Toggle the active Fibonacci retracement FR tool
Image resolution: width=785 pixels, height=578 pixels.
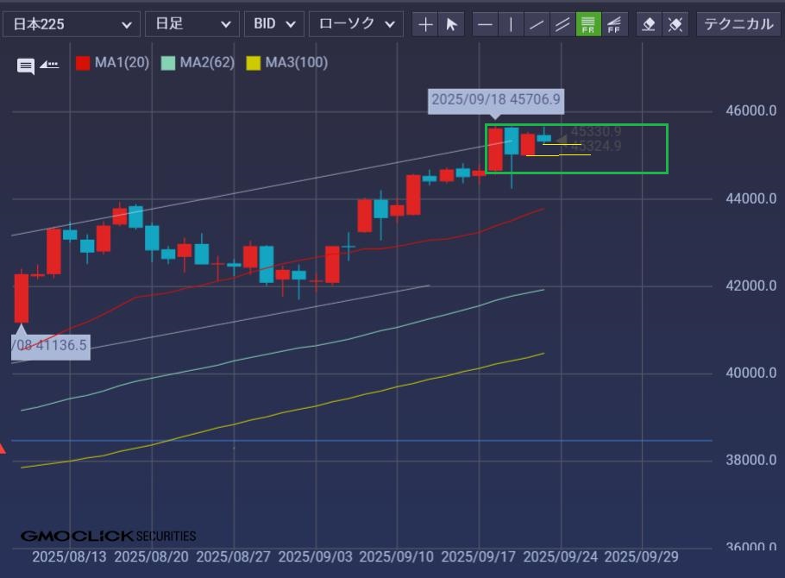click(x=589, y=24)
